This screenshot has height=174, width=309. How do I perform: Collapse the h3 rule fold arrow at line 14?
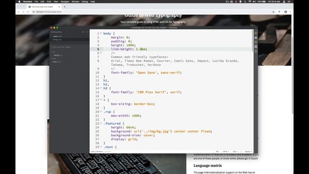[x=101, y=88]
